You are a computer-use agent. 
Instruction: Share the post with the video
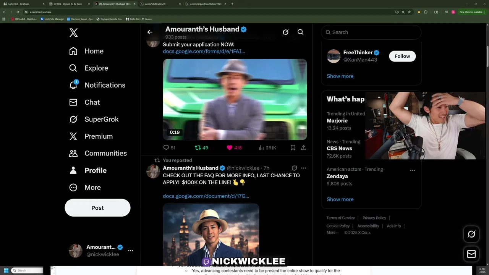304,147
